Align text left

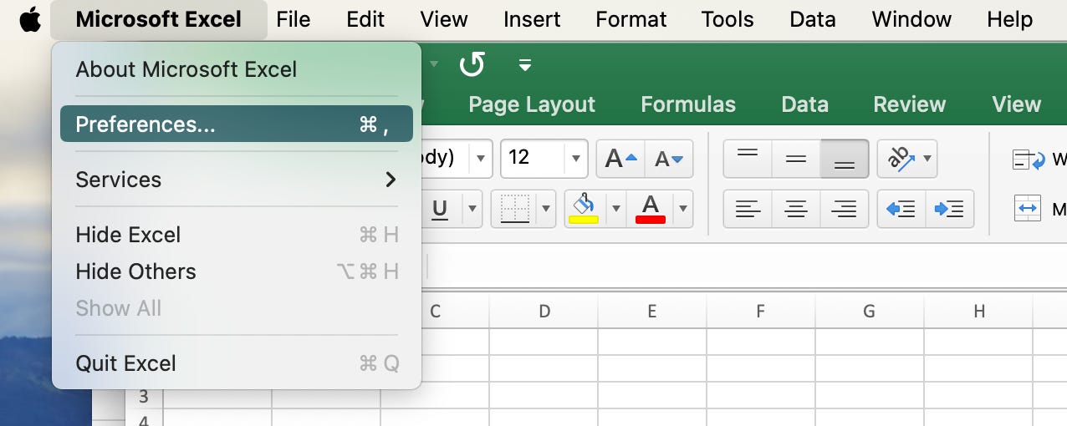tap(748, 209)
